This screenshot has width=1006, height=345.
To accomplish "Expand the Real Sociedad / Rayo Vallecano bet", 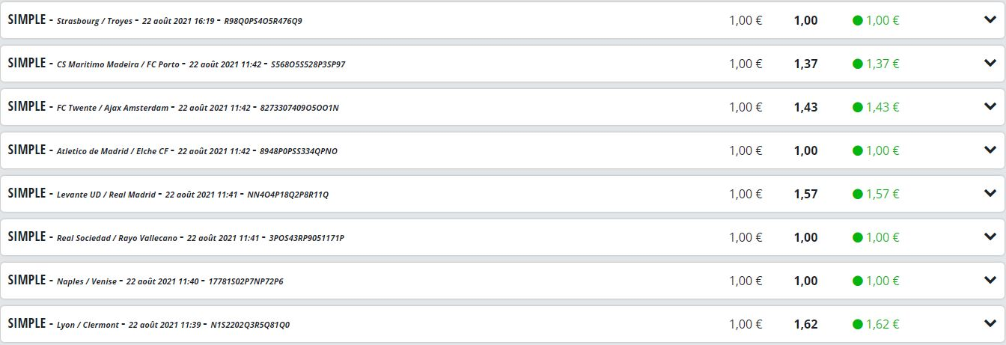I will click(x=990, y=237).
